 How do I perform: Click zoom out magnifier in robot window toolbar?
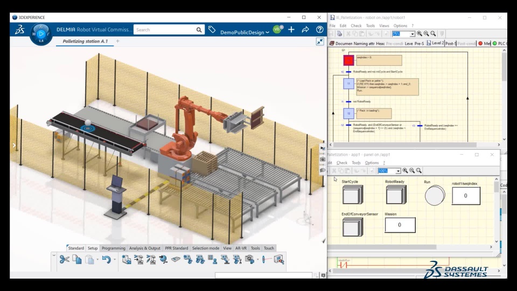(x=427, y=33)
